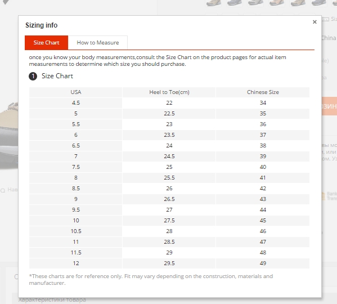This screenshot has width=337, height=304.
Task: Click the first shoe color thumbnail at top
Action: 213,3
